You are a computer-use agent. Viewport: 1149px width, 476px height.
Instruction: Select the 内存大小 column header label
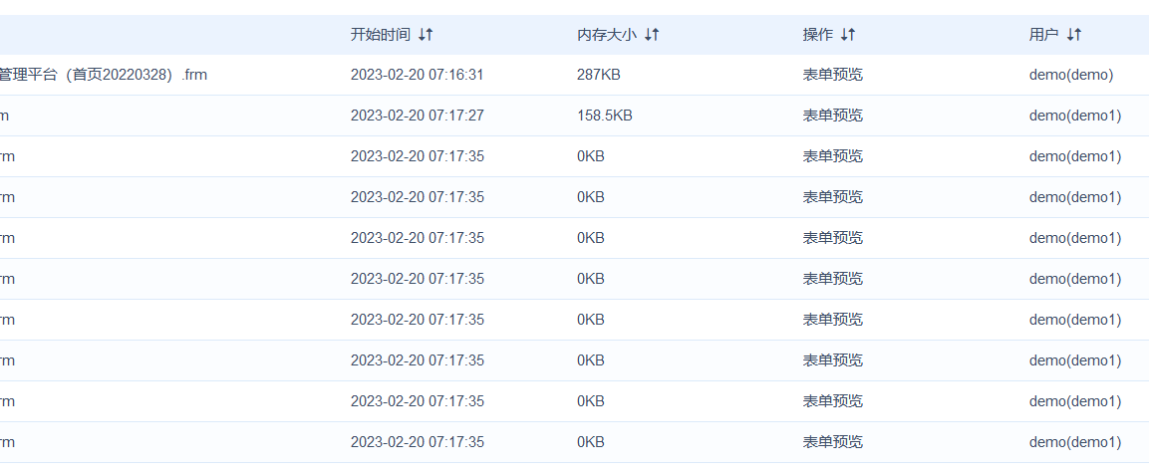[x=607, y=35]
